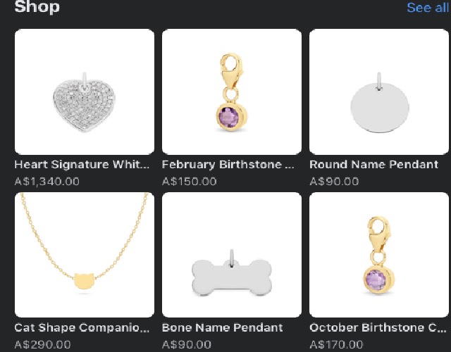Click the A$1,340.00 price
Viewport: 451px width, 352px height.
[47, 181]
